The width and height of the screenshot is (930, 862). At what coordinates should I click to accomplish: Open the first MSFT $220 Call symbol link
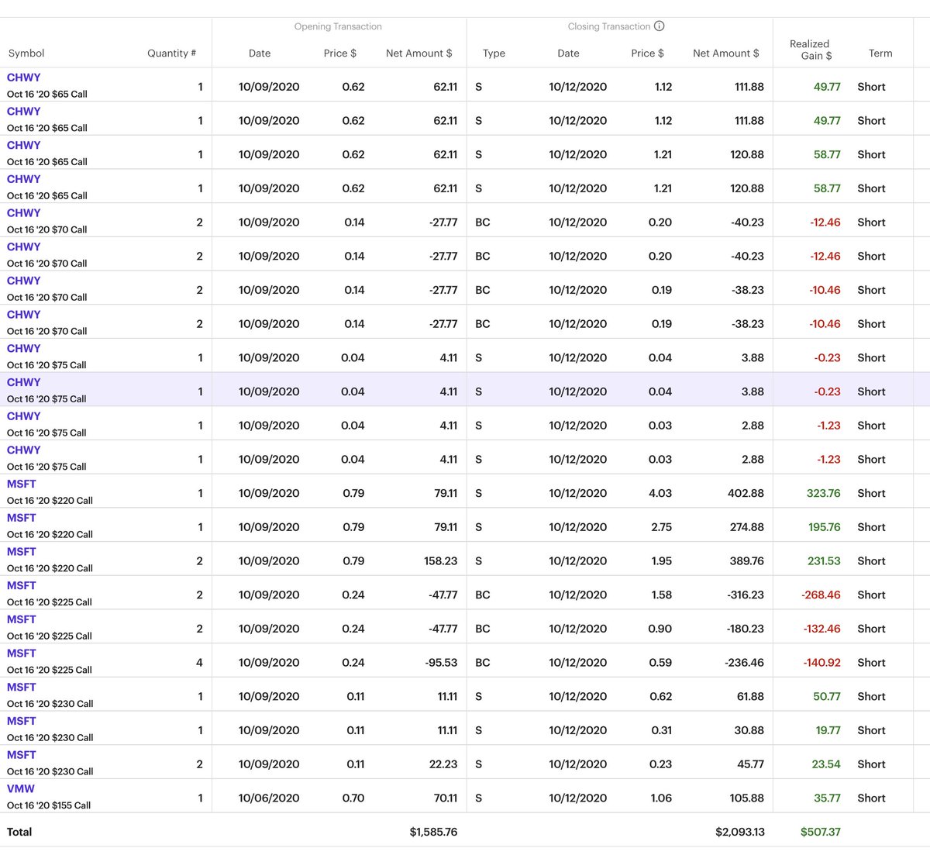21,484
